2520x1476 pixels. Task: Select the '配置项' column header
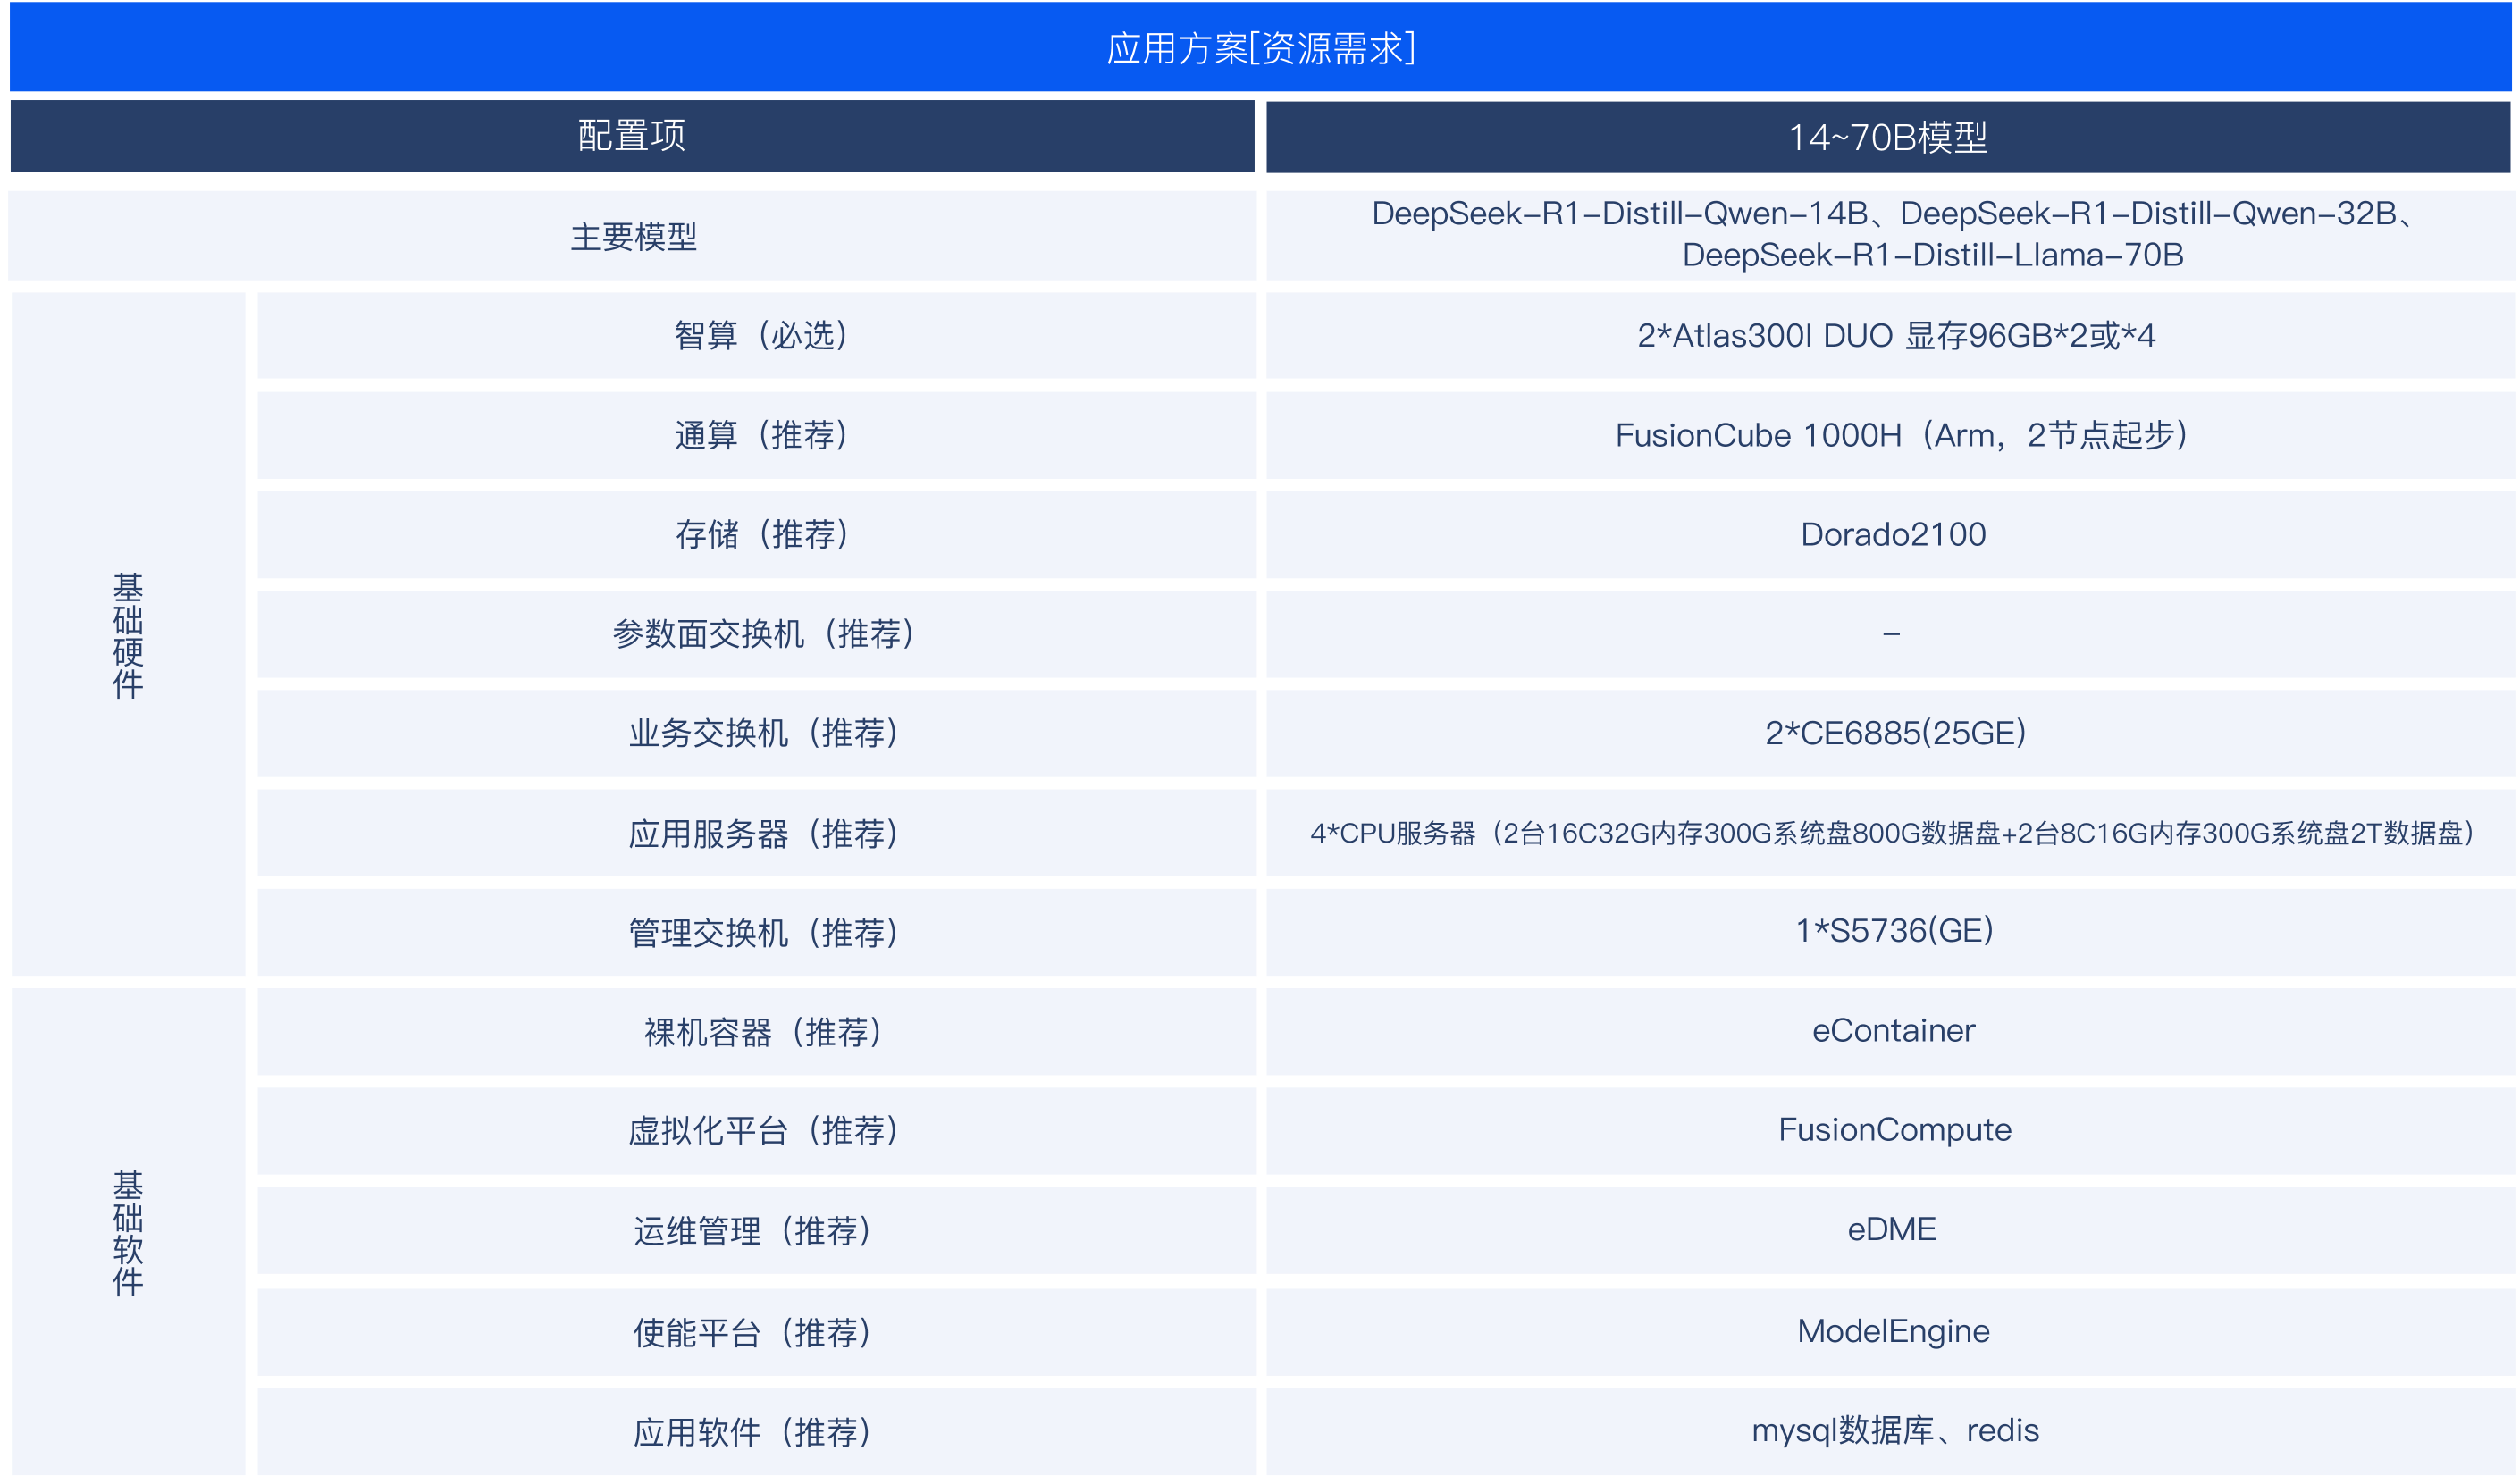[632, 136]
